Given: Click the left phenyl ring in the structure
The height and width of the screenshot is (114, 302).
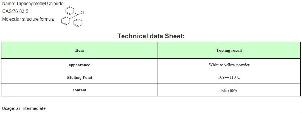Looking at the screenshot, I should pos(65,20).
